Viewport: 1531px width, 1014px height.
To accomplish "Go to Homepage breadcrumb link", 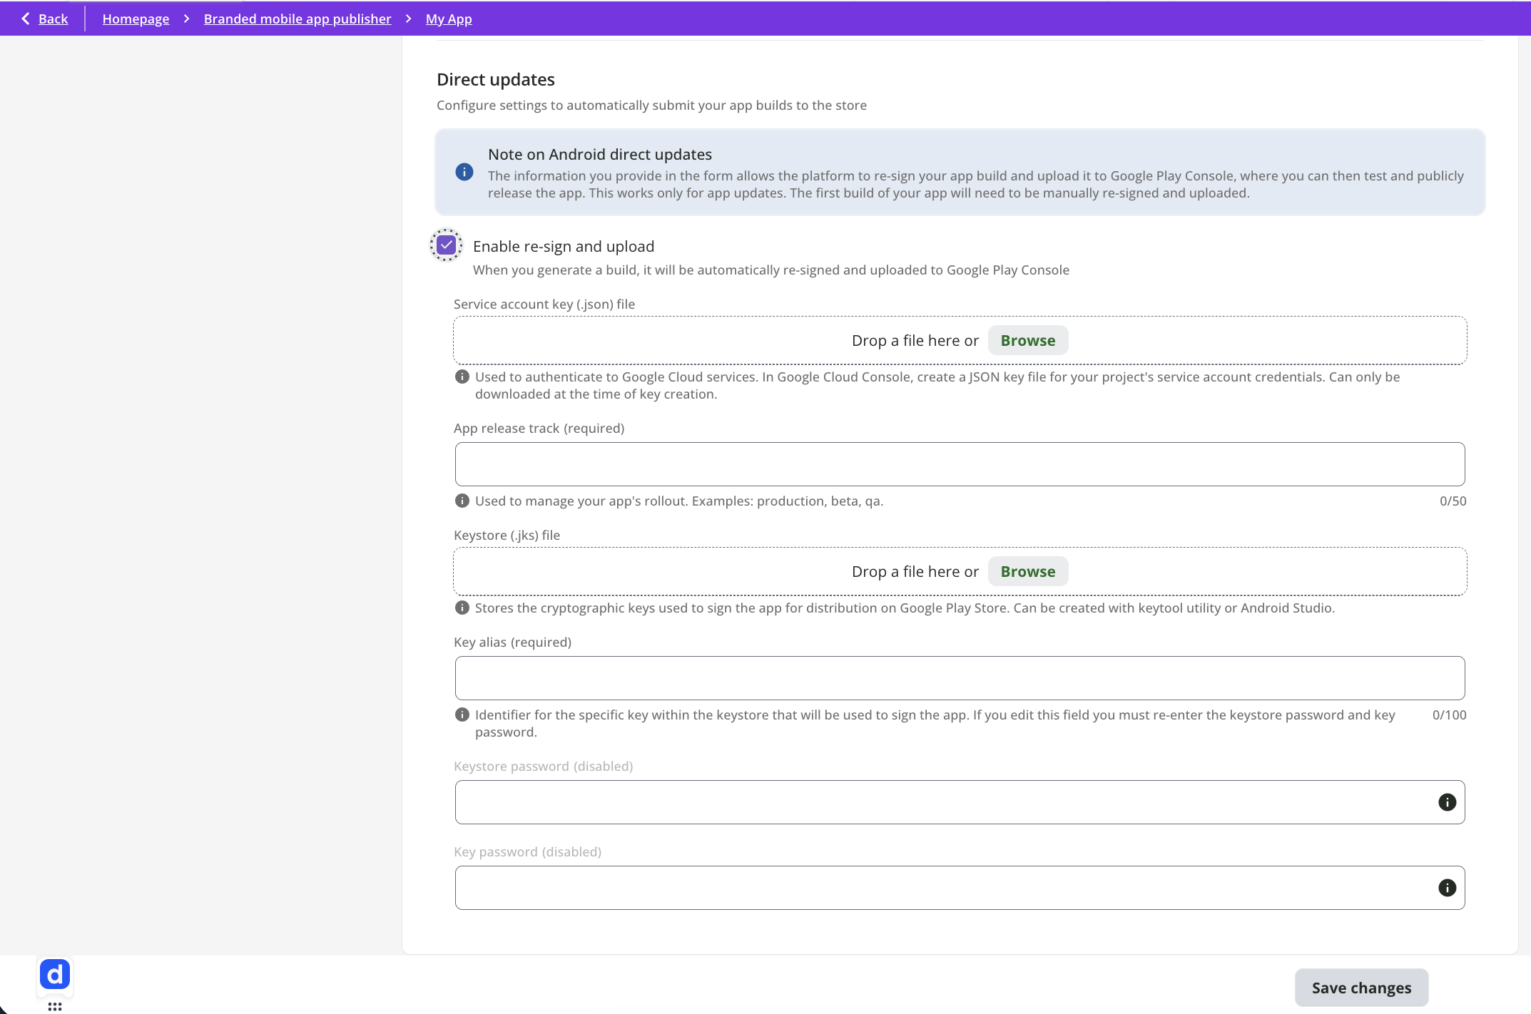I will 136,19.
